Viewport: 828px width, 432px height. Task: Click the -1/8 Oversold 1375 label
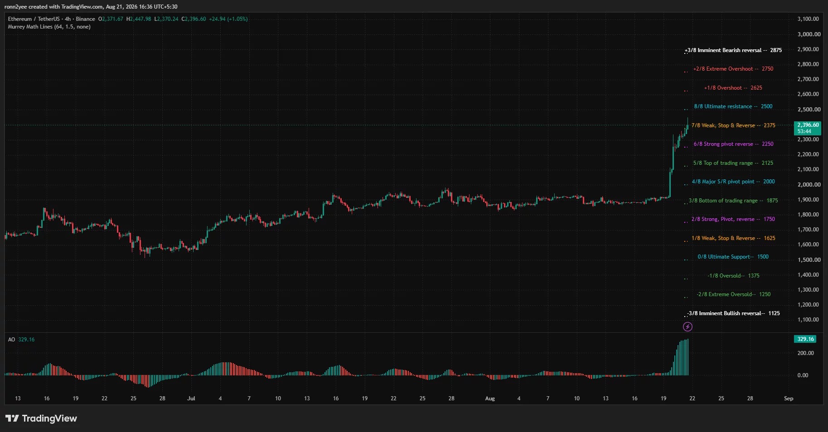pyautogui.click(x=733, y=276)
